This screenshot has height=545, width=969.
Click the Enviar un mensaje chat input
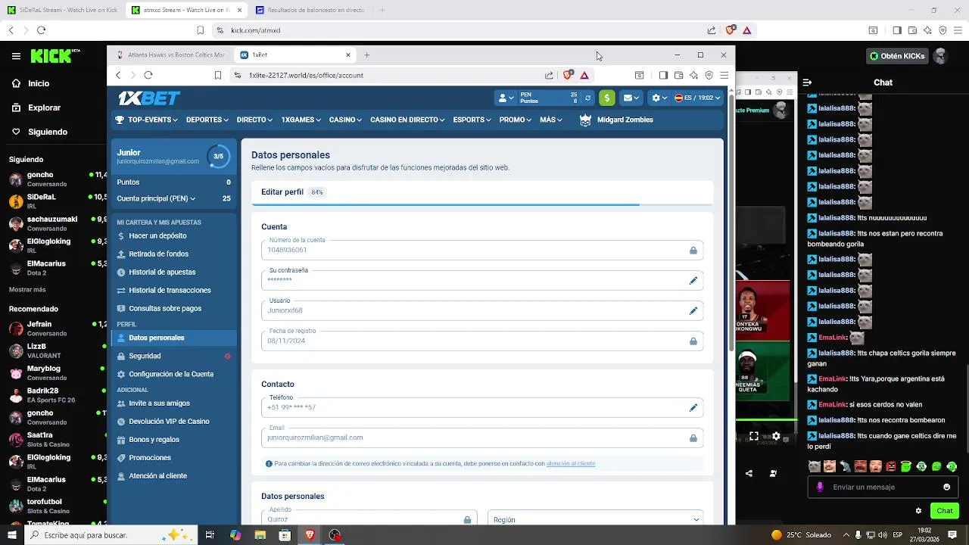tap(883, 487)
